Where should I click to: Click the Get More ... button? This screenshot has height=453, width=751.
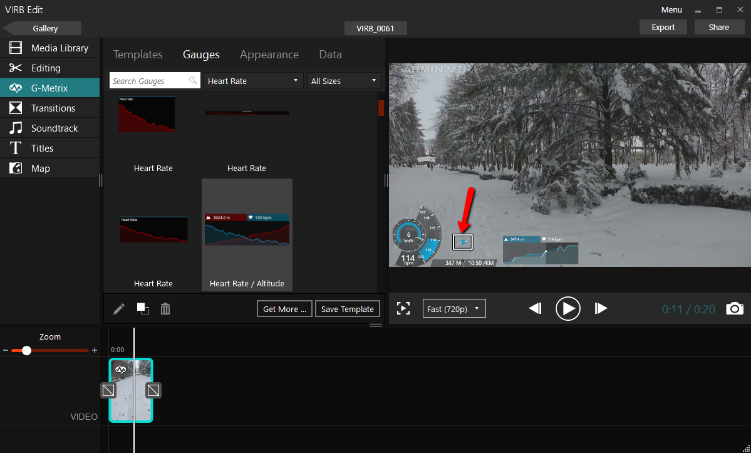[284, 309]
